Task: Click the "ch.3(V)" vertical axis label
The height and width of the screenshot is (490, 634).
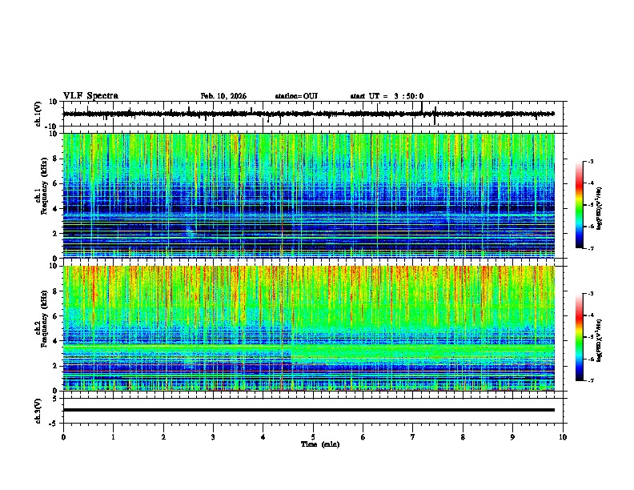Action: [39, 411]
